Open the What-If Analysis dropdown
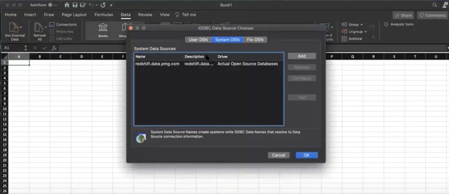 [332, 27]
